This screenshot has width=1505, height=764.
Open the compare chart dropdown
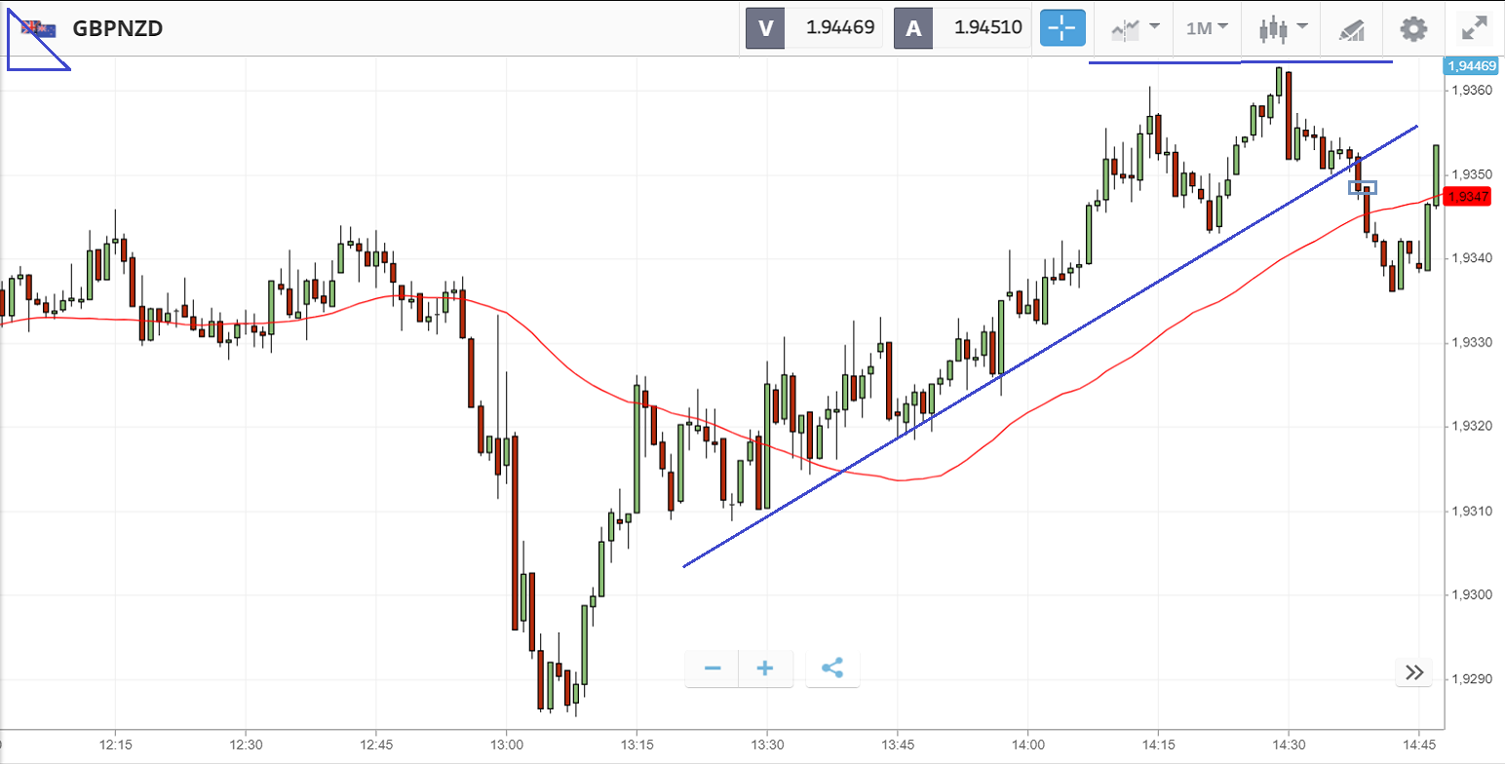pyautogui.click(x=1135, y=28)
